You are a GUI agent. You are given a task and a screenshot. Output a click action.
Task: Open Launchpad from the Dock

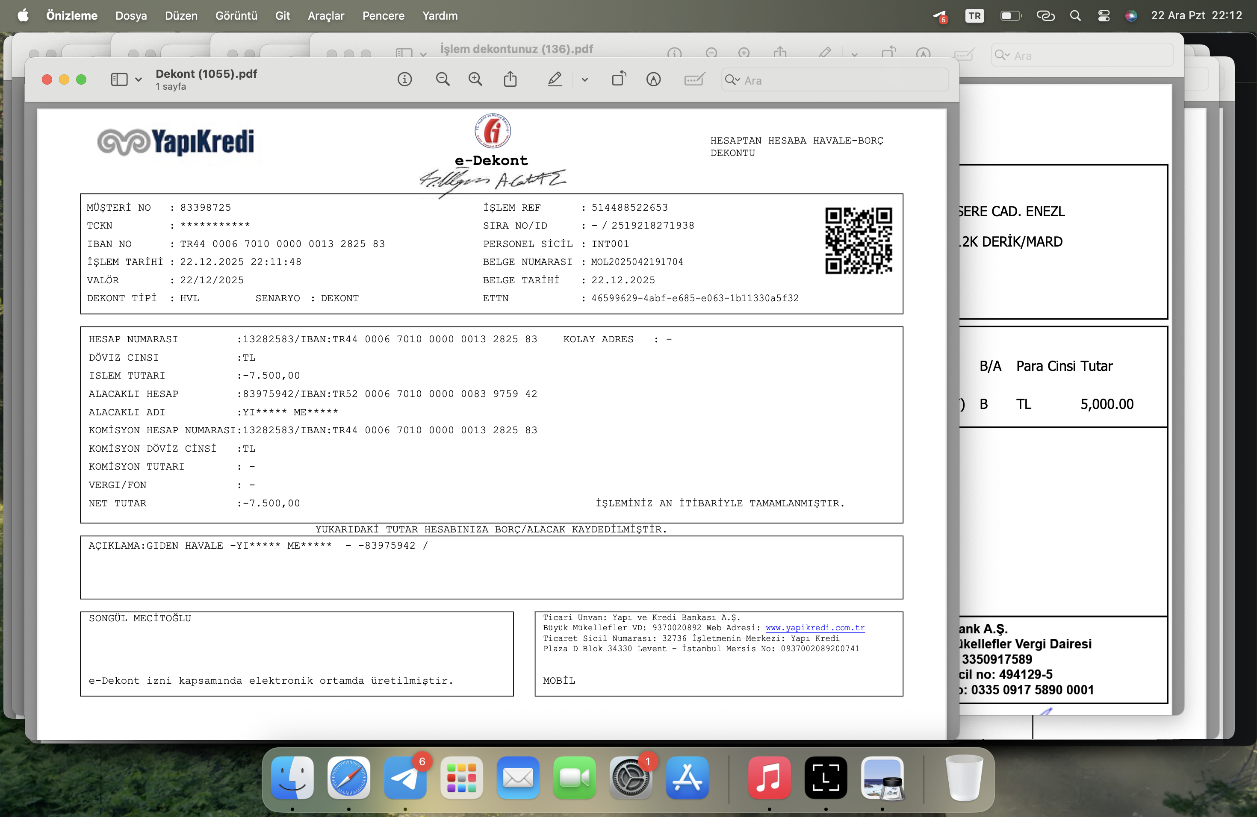point(462,777)
